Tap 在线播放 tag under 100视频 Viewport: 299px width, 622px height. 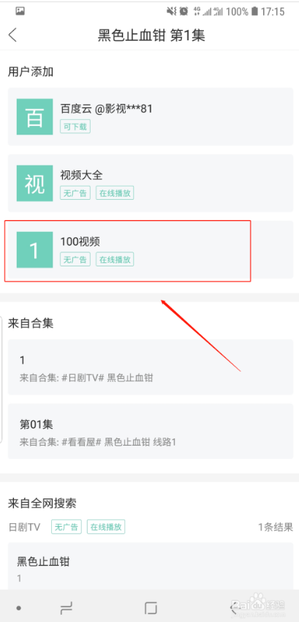click(115, 260)
